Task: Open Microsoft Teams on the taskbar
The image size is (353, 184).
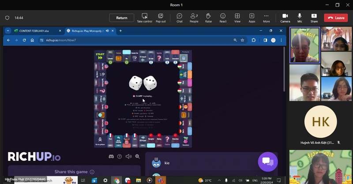Action: [x=160, y=180]
